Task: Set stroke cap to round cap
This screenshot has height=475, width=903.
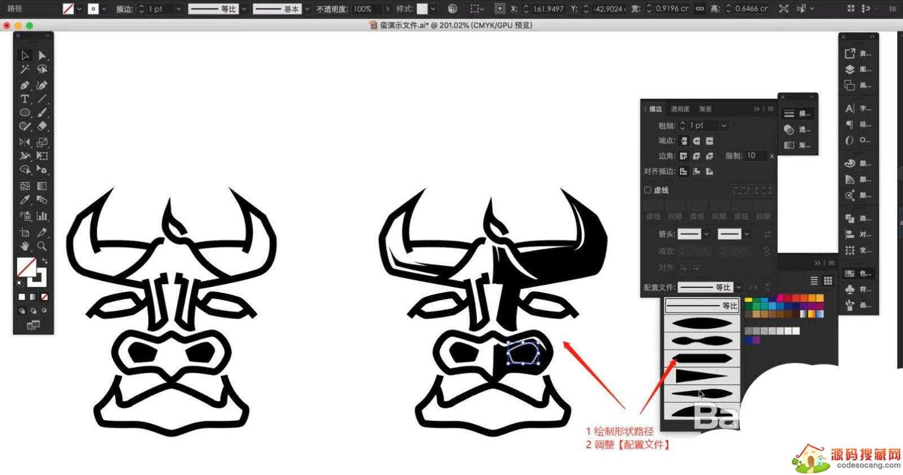Action: [x=696, y=141]
